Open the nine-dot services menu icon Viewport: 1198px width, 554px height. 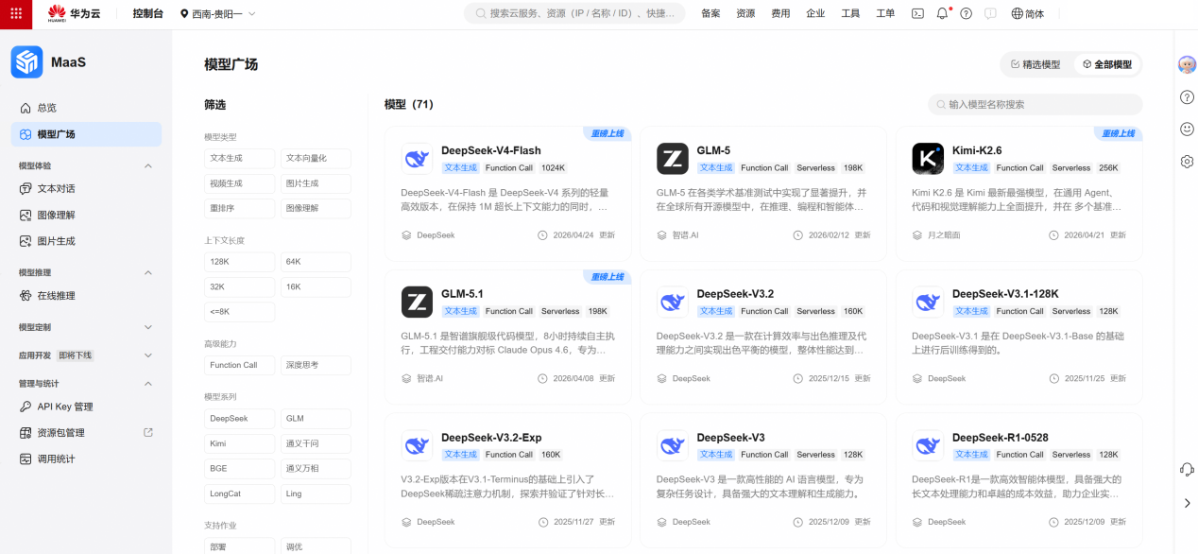(16, 14)
